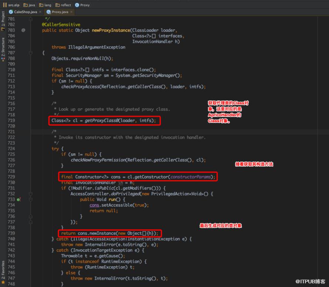Click the src.zip archive breadcrumb

tap(11, 5)
